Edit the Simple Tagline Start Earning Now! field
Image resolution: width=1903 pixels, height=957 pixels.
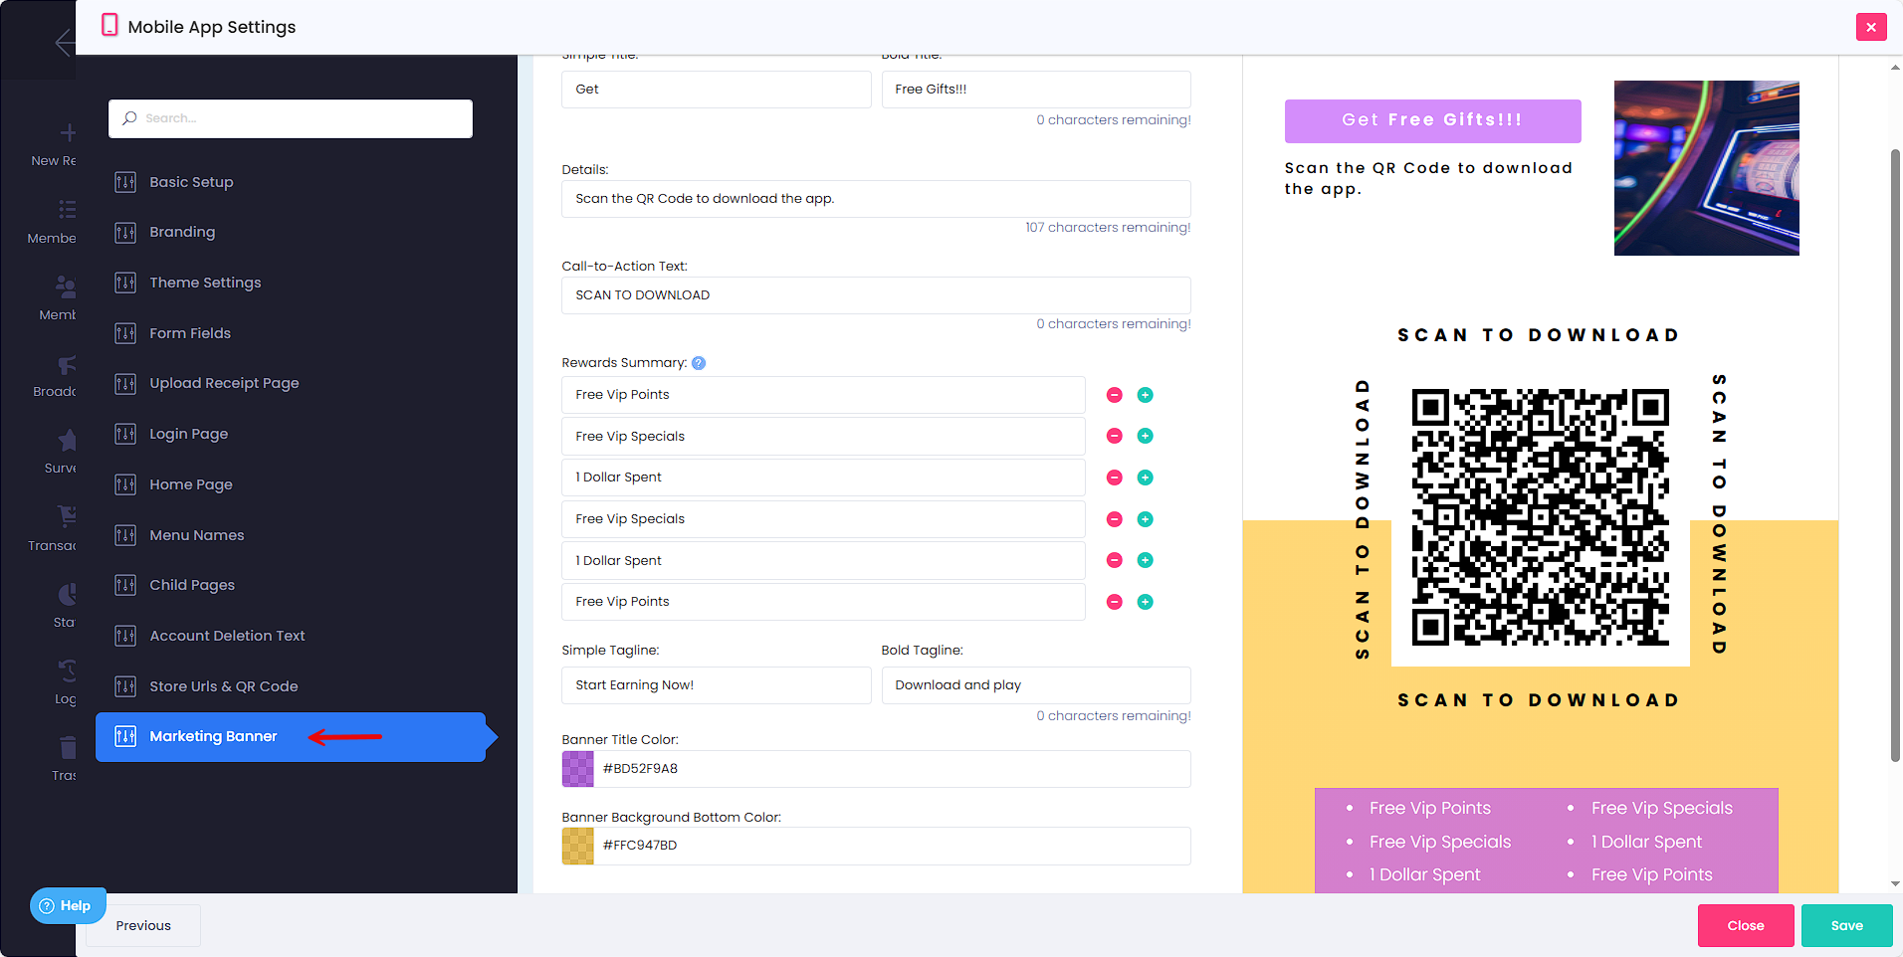point(717,685)
